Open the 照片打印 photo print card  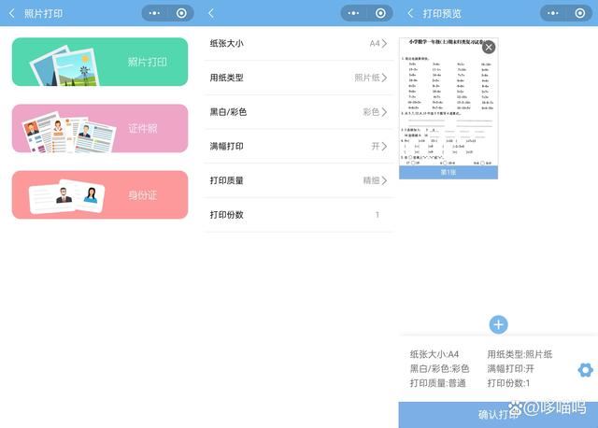(100, 62)
